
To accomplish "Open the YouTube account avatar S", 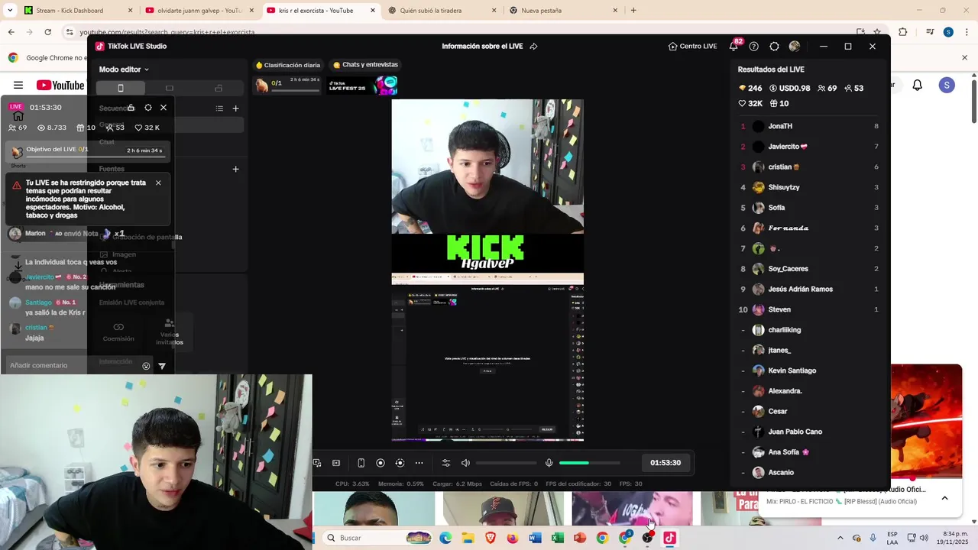I will (947, 86).
